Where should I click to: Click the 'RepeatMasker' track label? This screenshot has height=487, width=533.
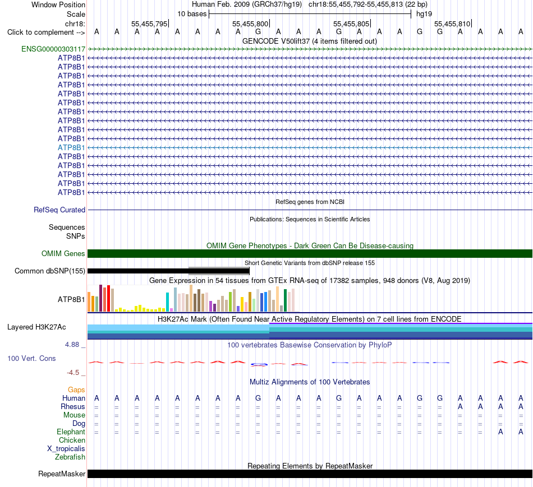click(62, 474)
